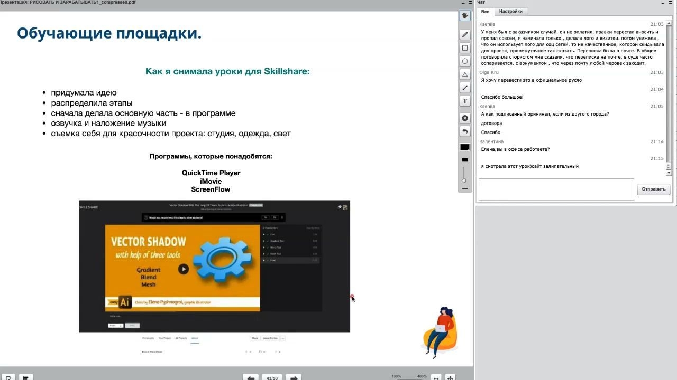Viewport: 677px width, 380px height.
Task: Click the 'QuickTime Player' text on the slide
Action: tap(211, 173)
